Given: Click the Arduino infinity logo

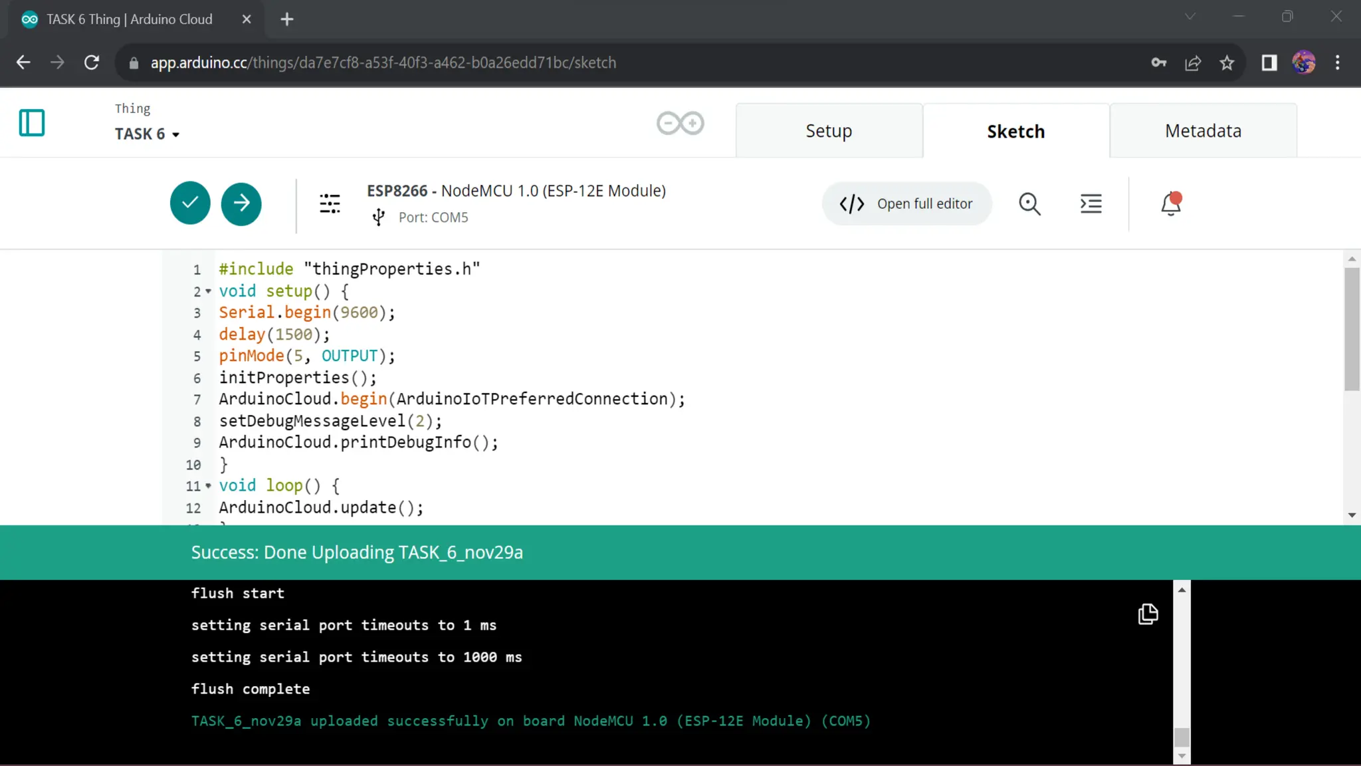Looking at the screenshot, I should [x=680, y=123].
